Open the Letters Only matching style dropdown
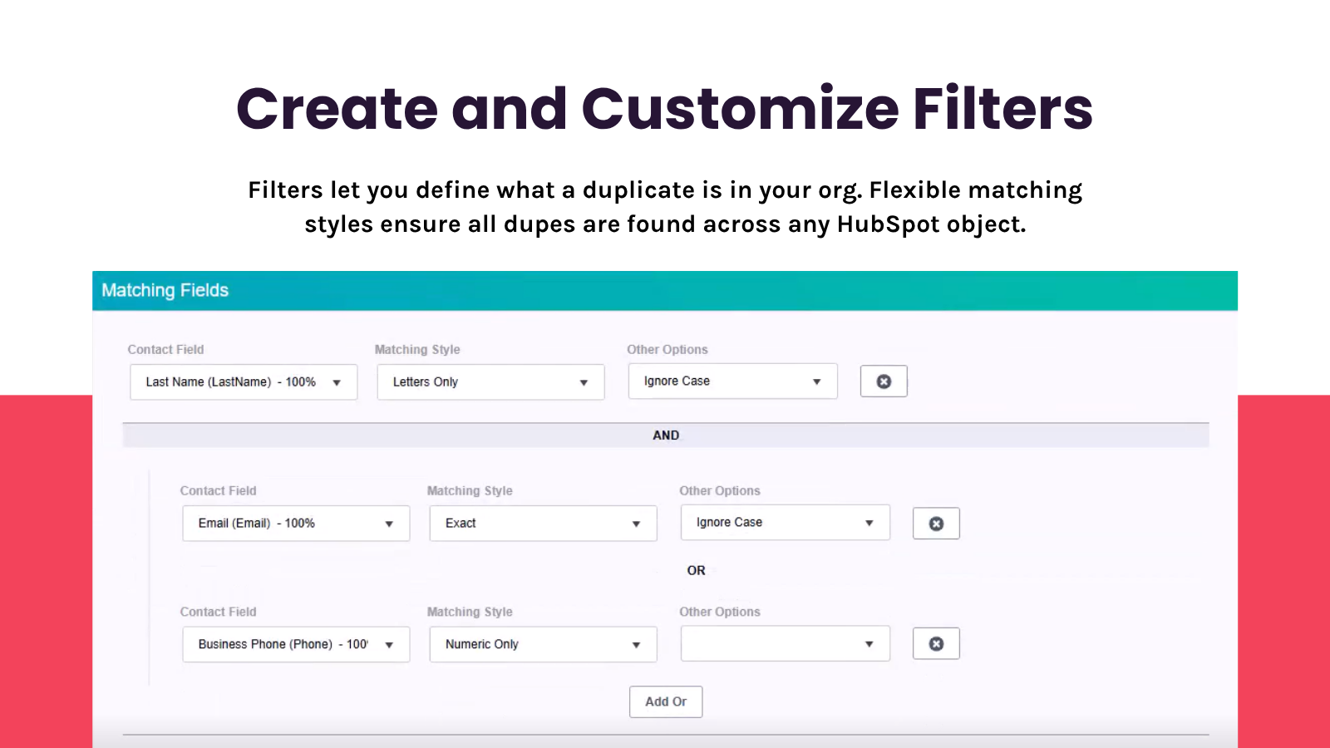 coord(490,382)
